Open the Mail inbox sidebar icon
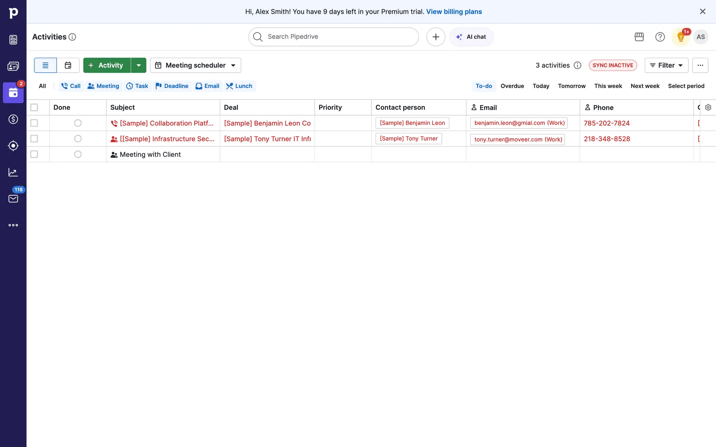716x447 pixels. [x=13, y=199]
